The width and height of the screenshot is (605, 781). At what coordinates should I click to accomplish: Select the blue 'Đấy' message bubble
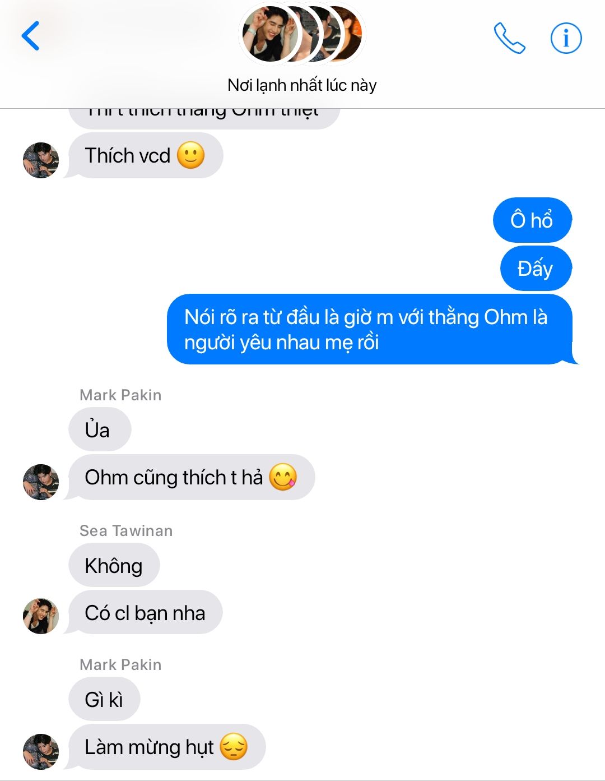tap(536, 268)
